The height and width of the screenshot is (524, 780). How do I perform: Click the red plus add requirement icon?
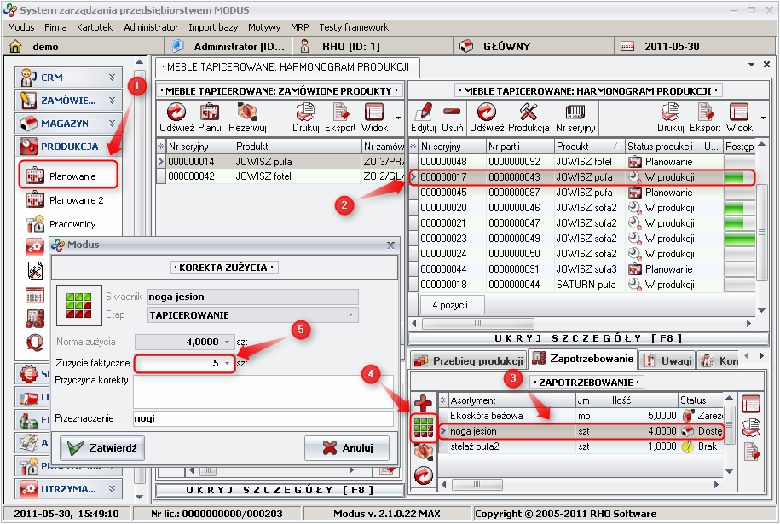[x=423, y=403]
